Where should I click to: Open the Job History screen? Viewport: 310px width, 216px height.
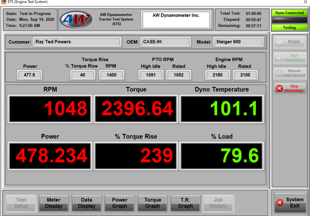(218, 203)
